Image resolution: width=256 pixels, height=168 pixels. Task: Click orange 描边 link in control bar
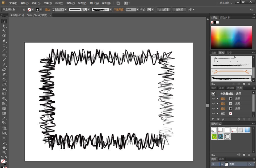48,10
